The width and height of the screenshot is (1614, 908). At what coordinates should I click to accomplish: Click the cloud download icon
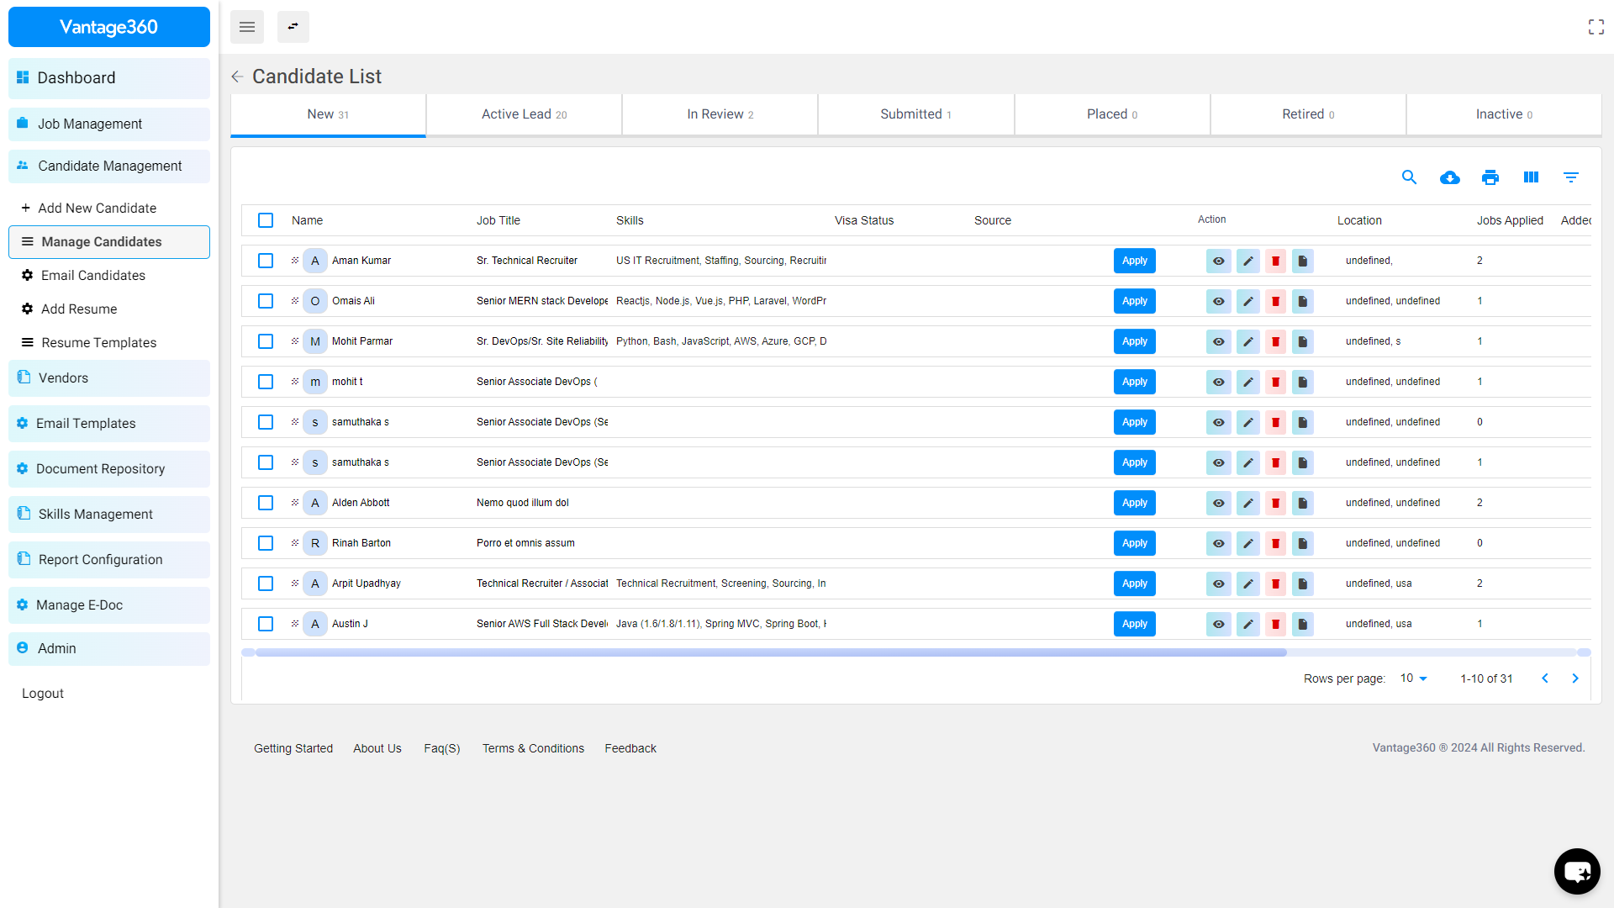[x=1450, y=177]
